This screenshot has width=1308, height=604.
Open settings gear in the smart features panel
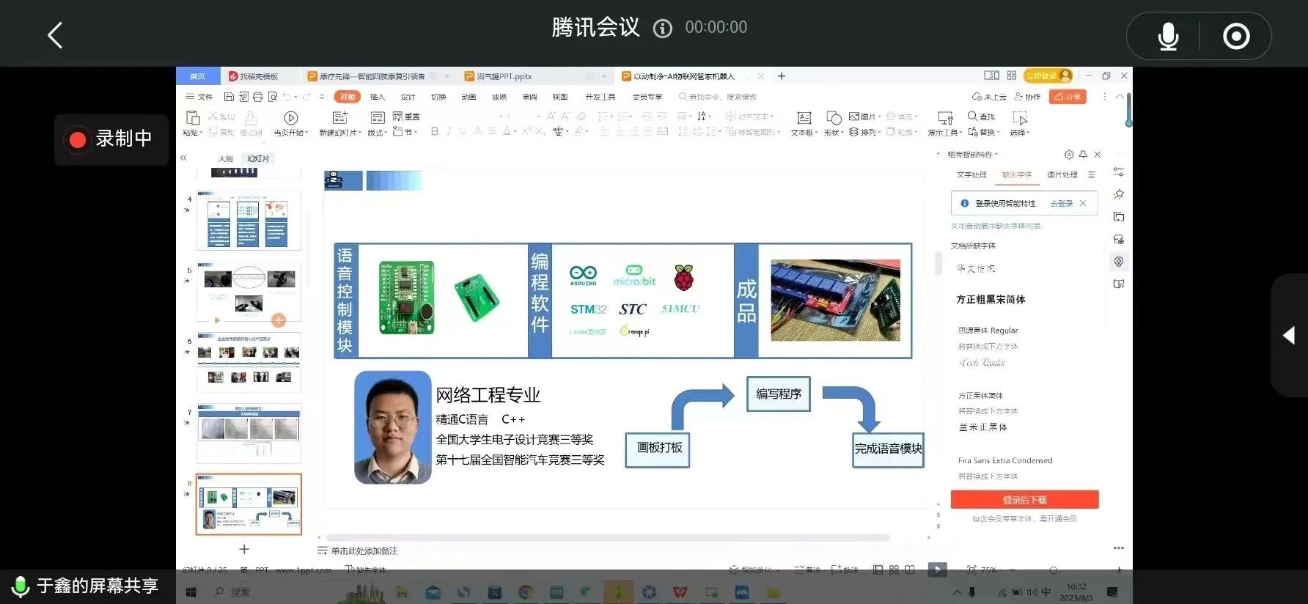click(x=1068, y=155)
